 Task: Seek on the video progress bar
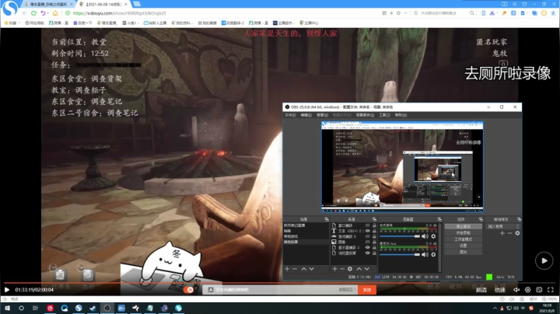(x=280, y=283)
